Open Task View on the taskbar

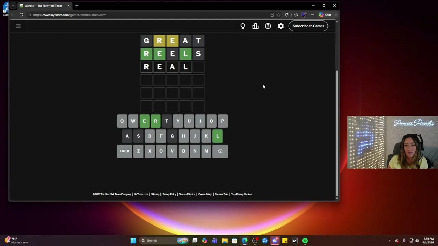[x=195, y=241]
